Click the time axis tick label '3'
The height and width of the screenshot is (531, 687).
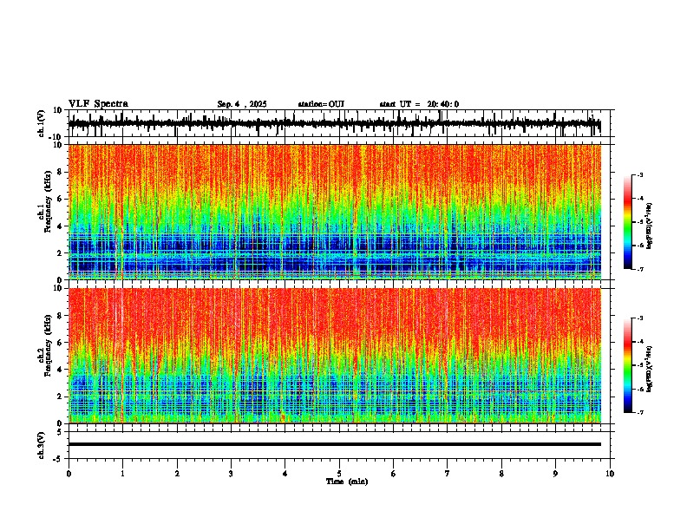click(231, 474)
